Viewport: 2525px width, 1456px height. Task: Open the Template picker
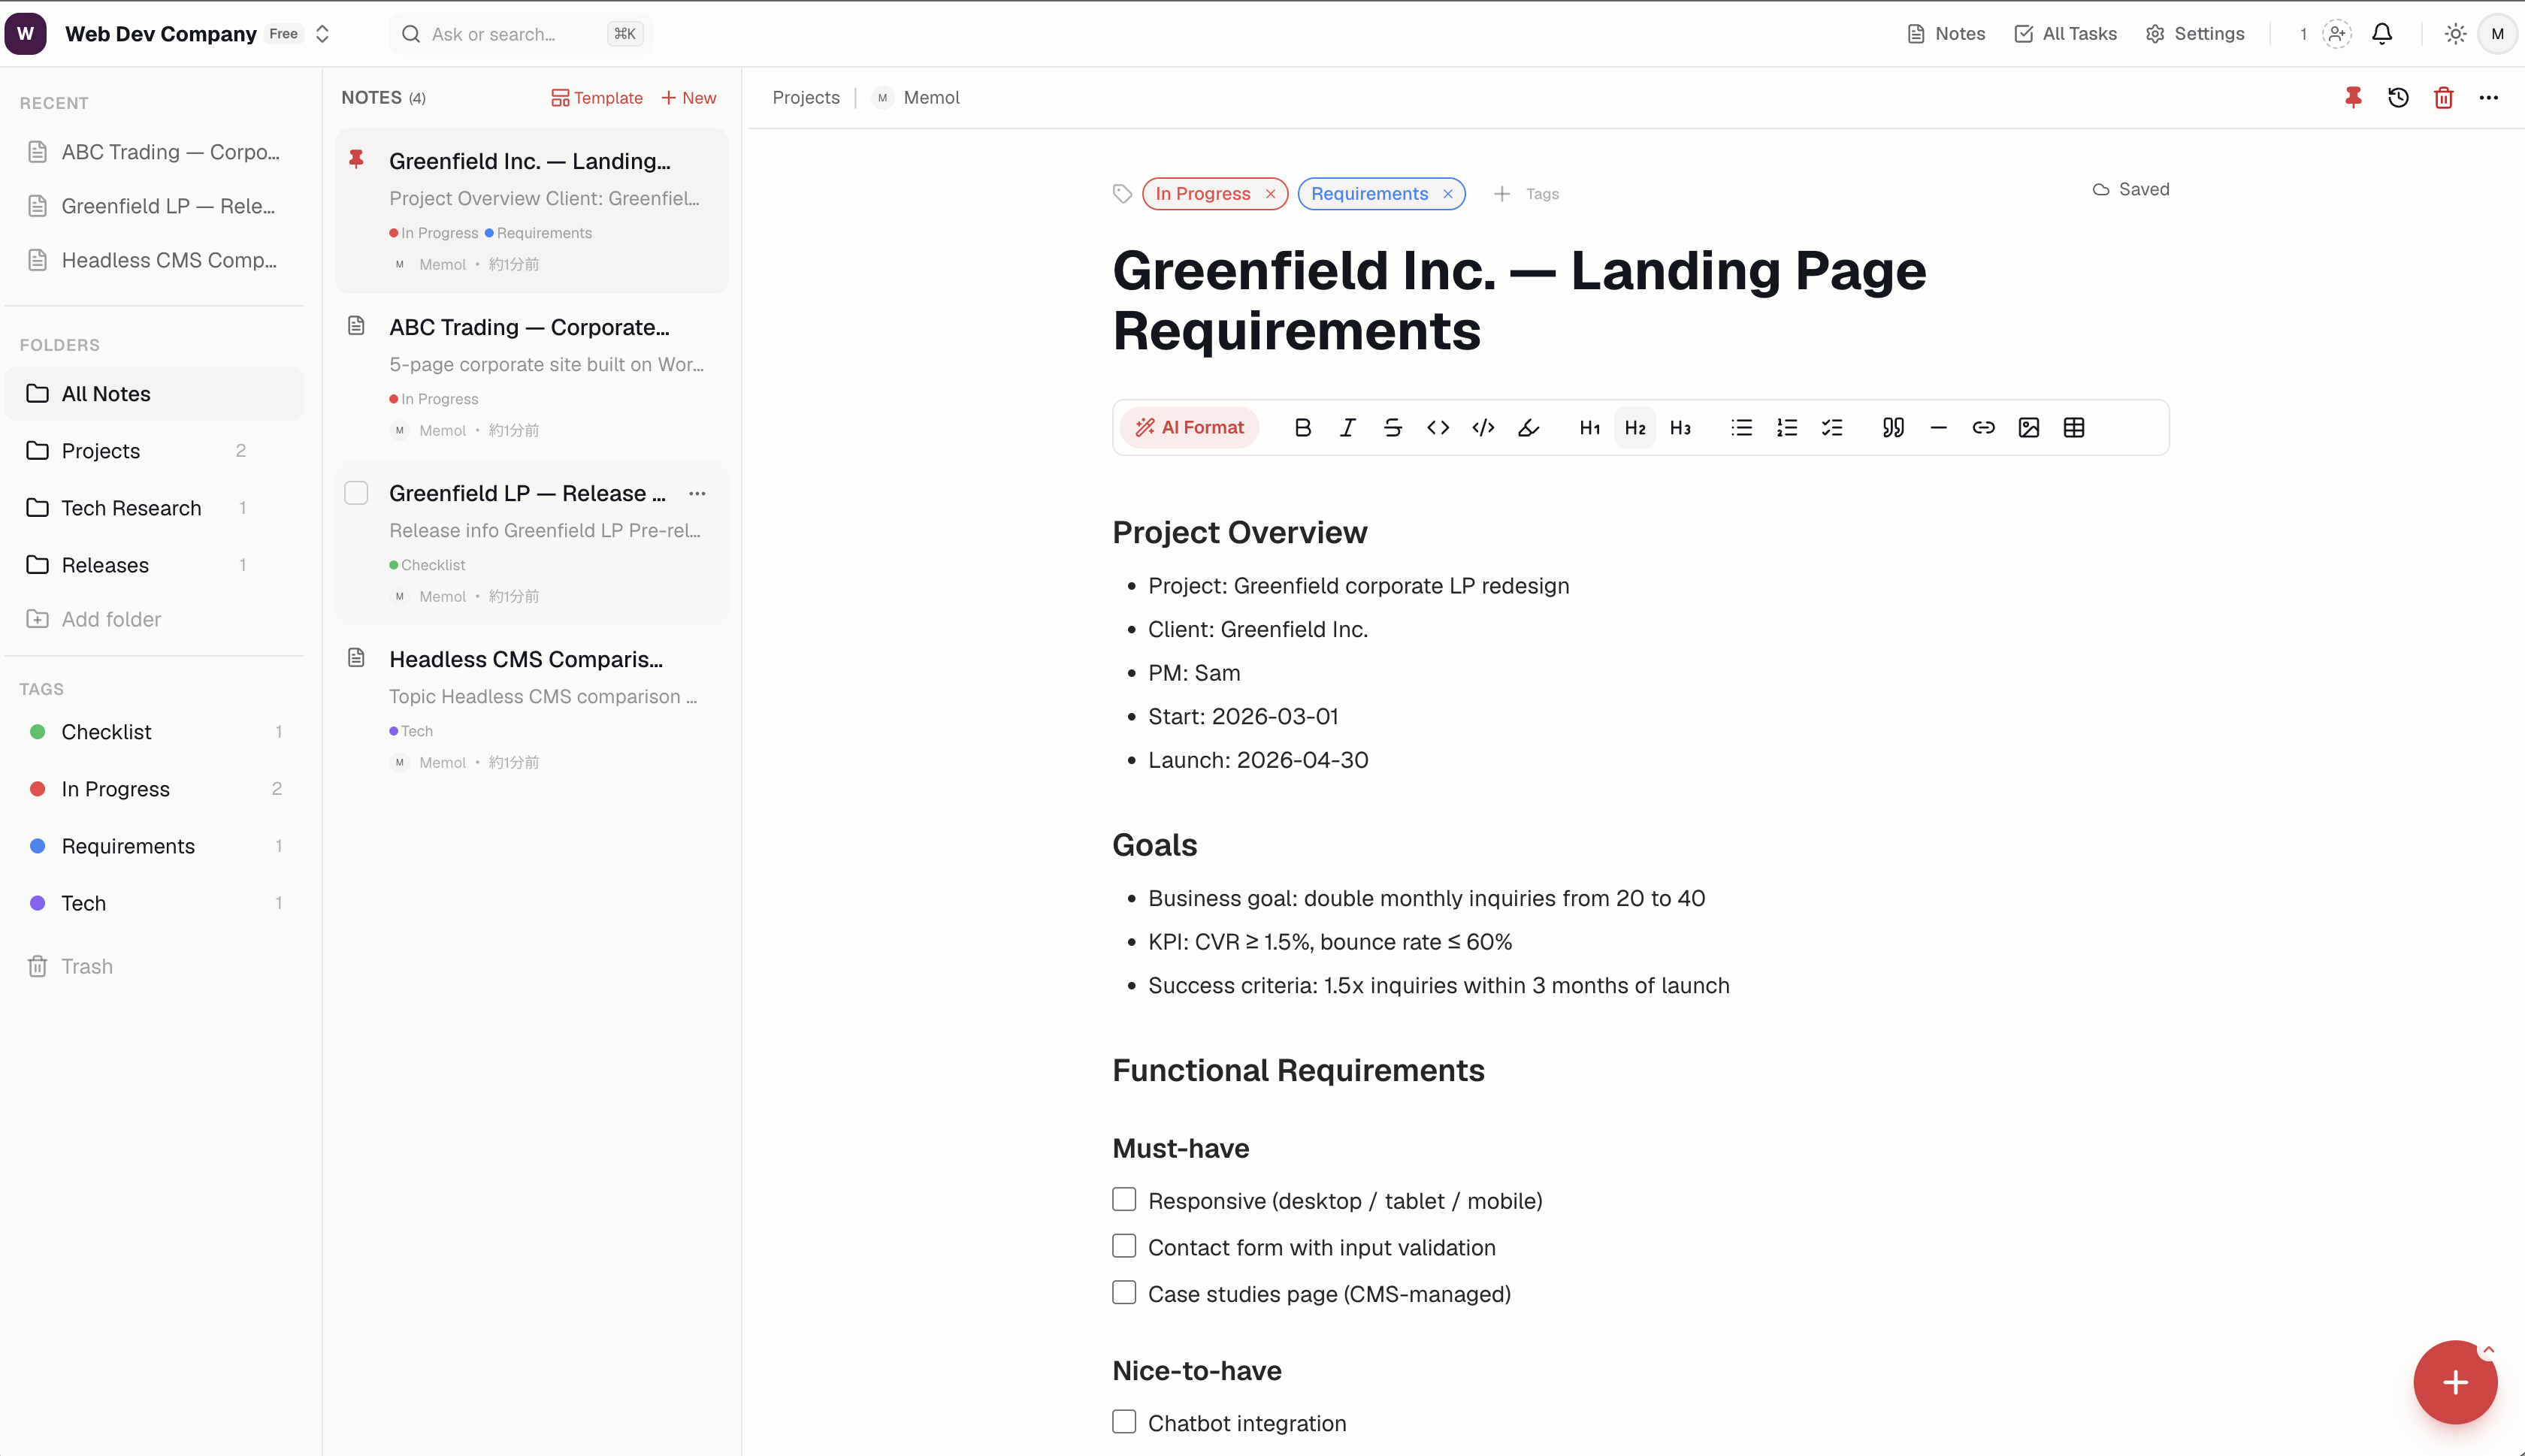click(x=597, y=98)
